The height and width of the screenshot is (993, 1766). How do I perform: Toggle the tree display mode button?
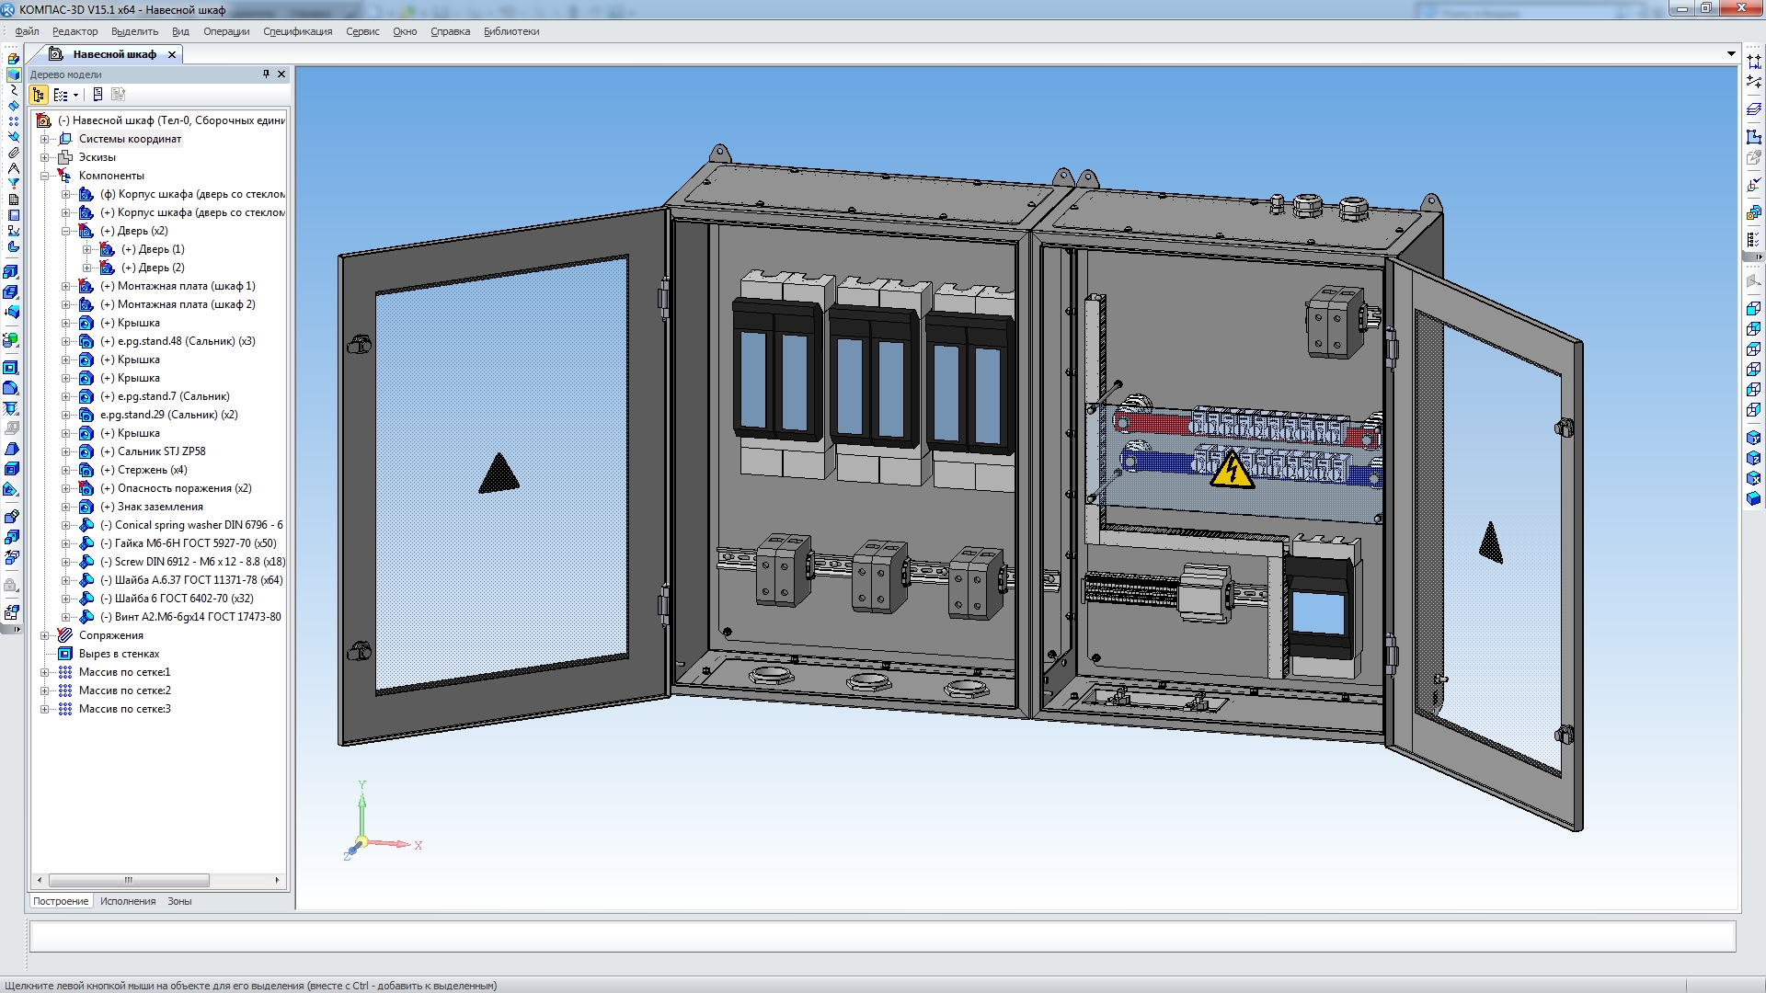tap(39, 95)
